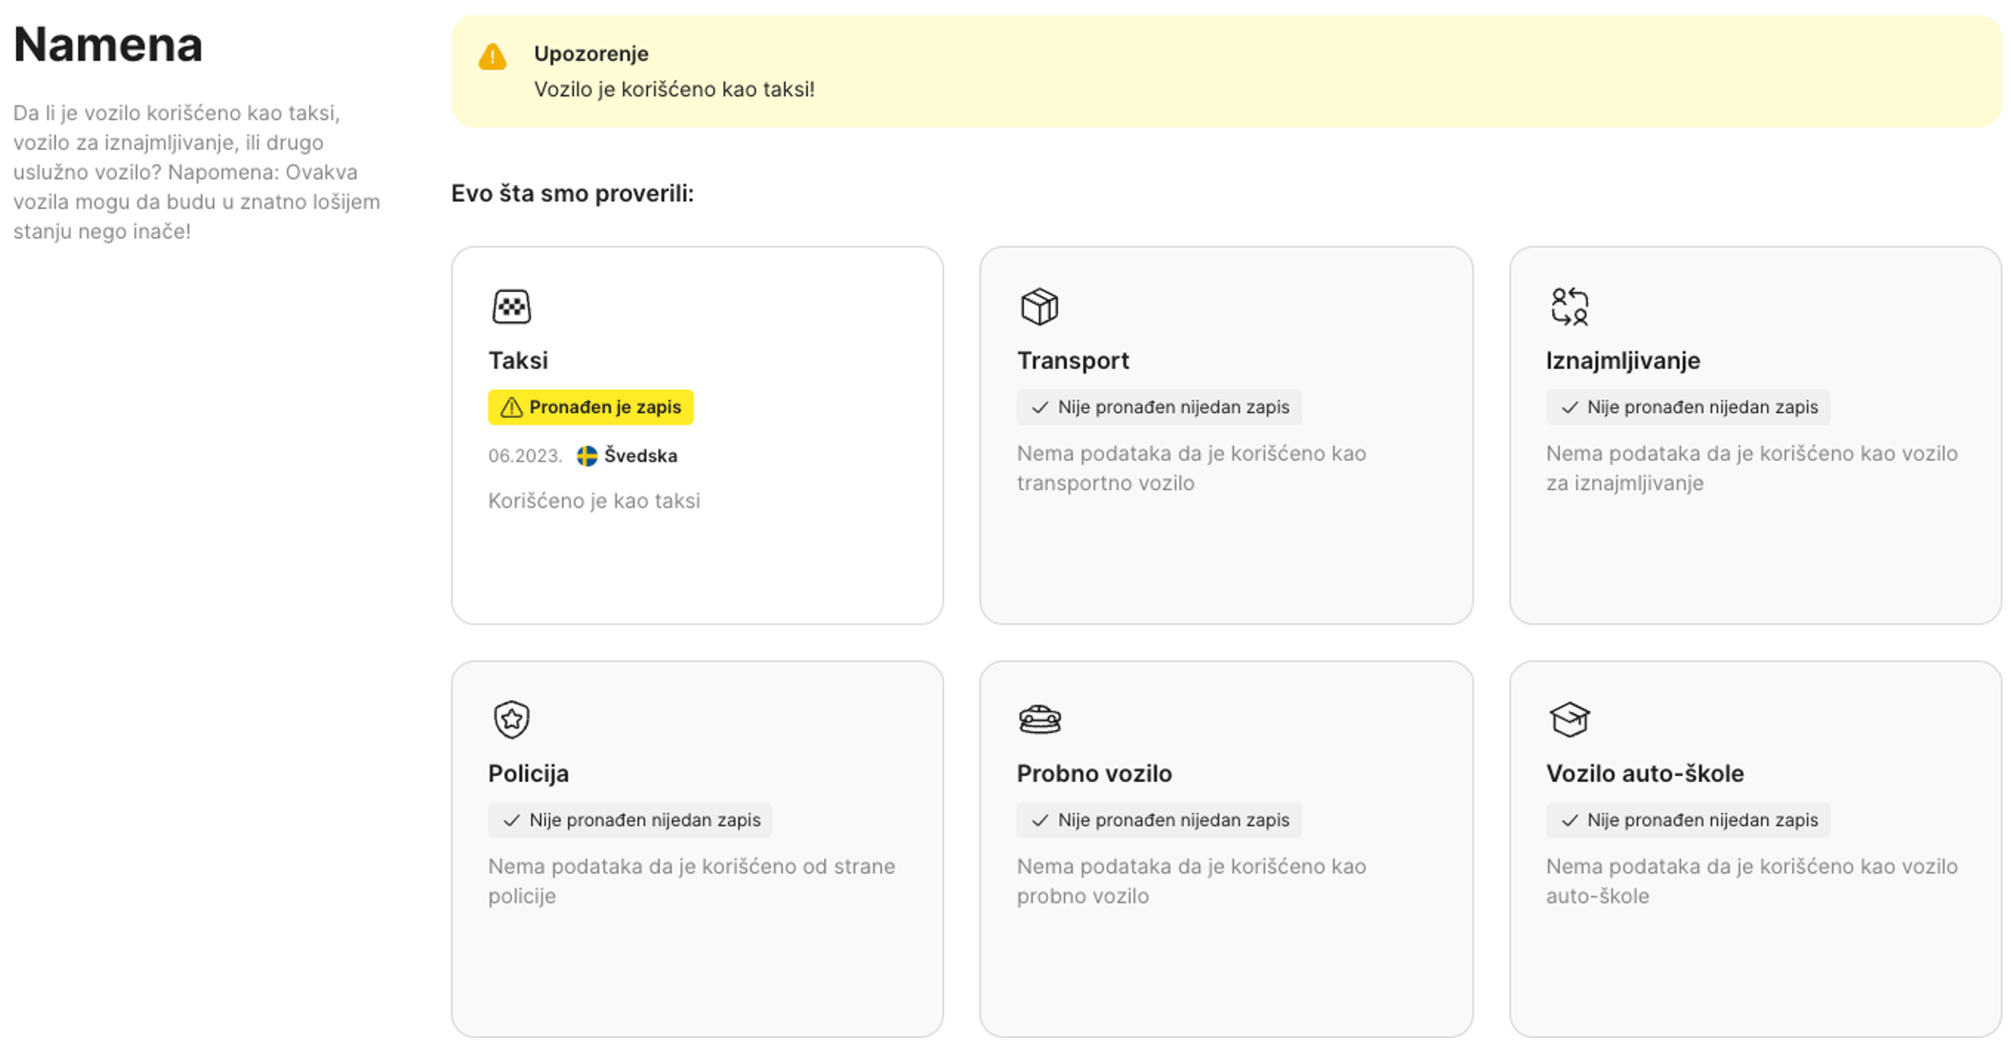Click the 'Vozilo je korišćeno kao taksi!' warning text
Viewport: 2011px width, 1048px height.
coord(673,89)
